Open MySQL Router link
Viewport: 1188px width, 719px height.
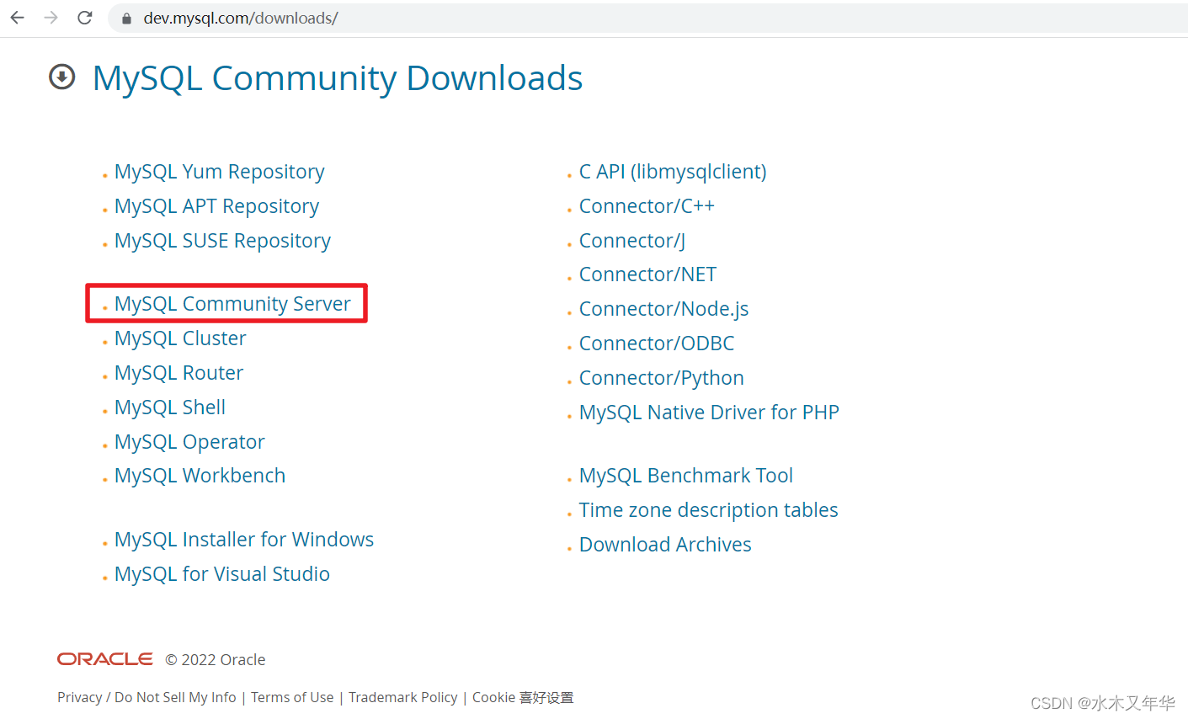coord(178,373)
